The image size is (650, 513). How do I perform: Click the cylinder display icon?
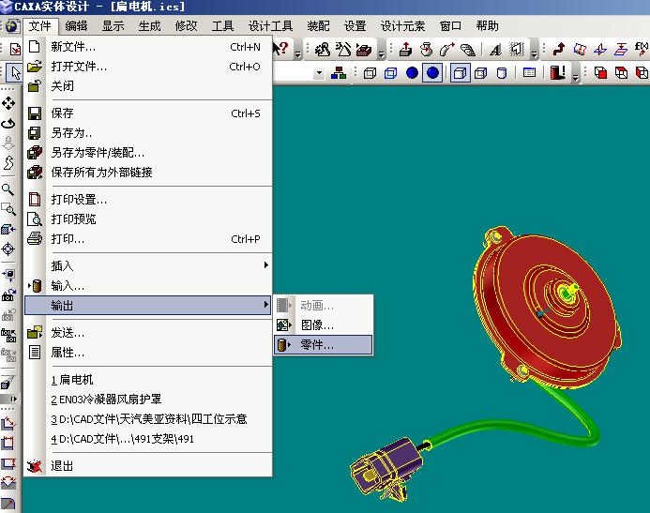502,73
